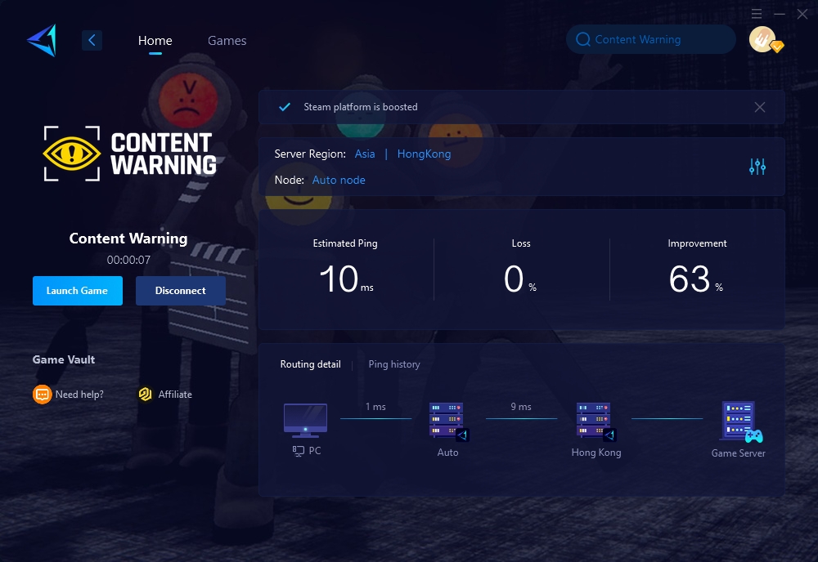Dismiss the Steam platform boosted notification

click(x=760, y=107)
